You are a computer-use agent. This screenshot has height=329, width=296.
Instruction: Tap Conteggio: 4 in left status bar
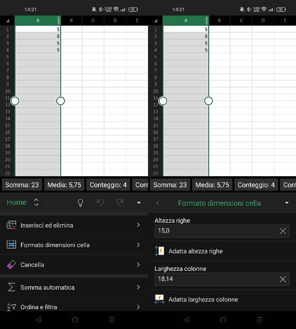pyautogui.click(x=108, y=185)
